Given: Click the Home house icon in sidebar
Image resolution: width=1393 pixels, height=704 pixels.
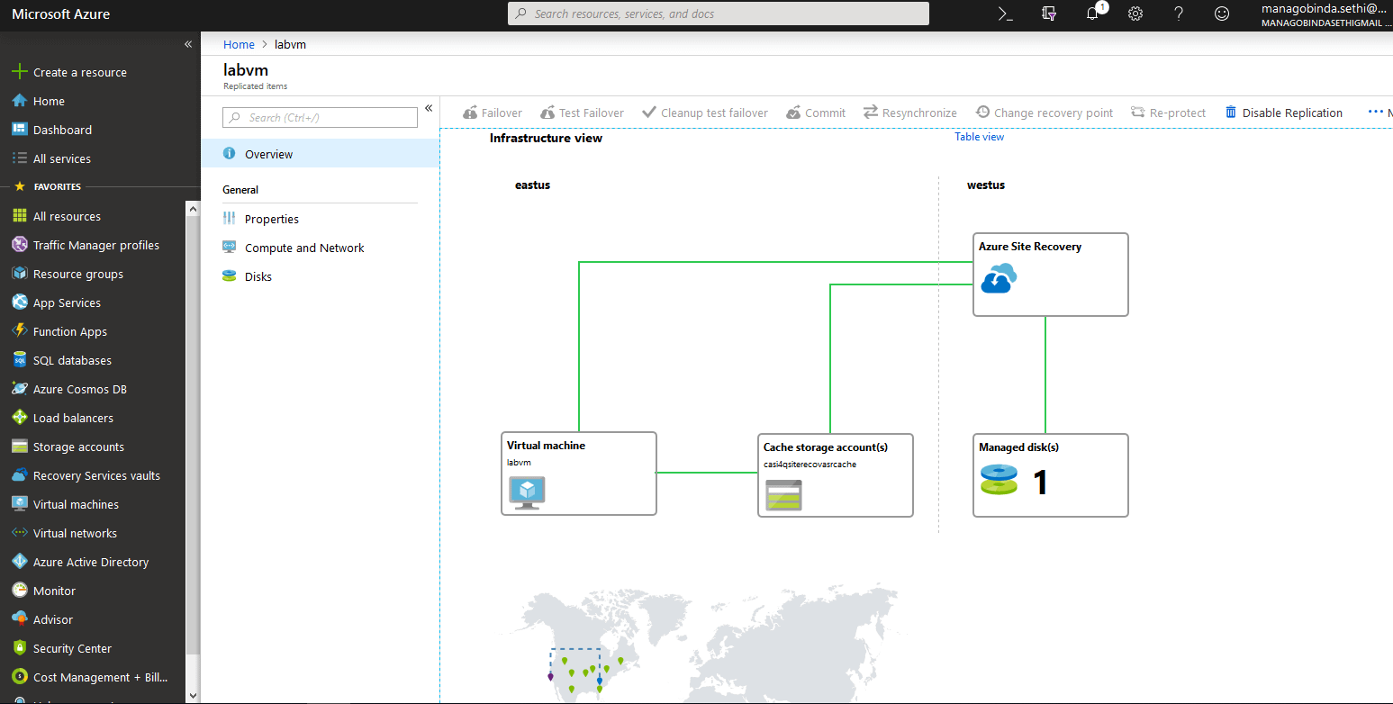Looking at the screenshot, I should coord(19,101).
